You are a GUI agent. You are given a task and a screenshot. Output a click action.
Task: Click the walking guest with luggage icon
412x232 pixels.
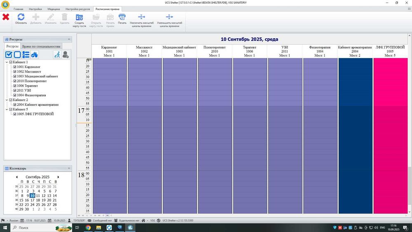point(57,55)
